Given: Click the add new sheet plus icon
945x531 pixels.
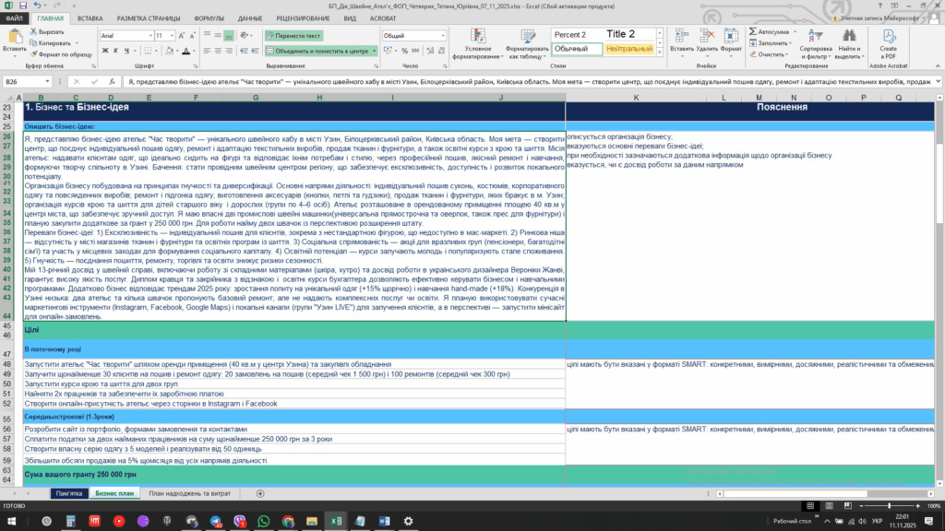Looking at the screenshot, I should coord(260,494).
